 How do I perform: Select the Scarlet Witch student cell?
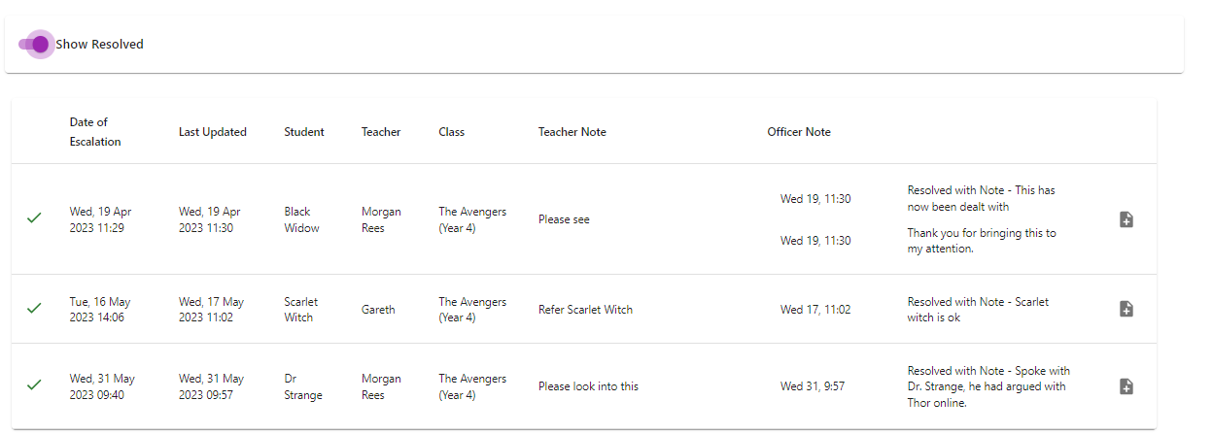click(301, 309)
